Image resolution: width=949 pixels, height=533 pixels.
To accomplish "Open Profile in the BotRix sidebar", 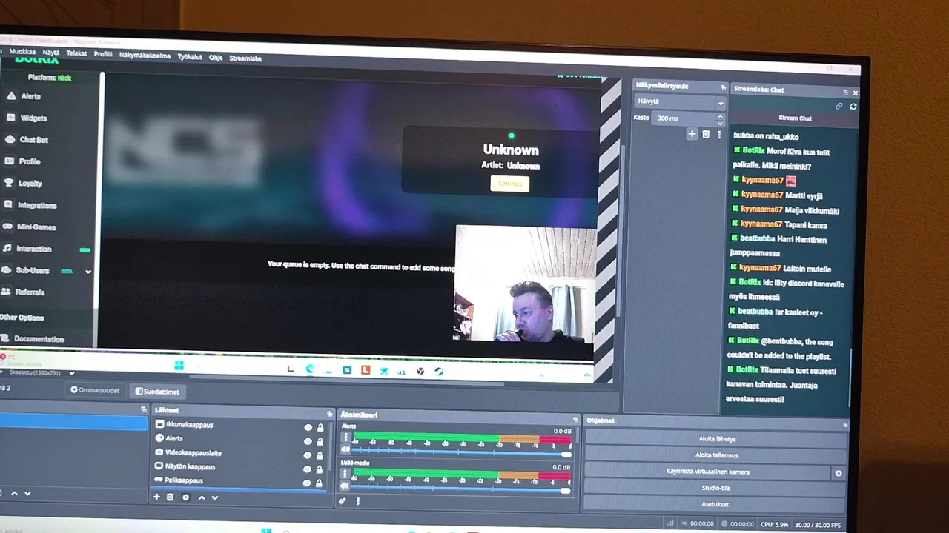I will [x=29, y=161].
